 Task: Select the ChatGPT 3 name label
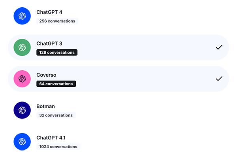49,43
